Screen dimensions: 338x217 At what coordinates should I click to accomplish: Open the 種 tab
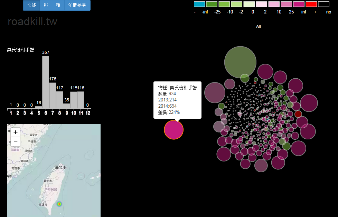pyautogui.click(x=58, y=6)
